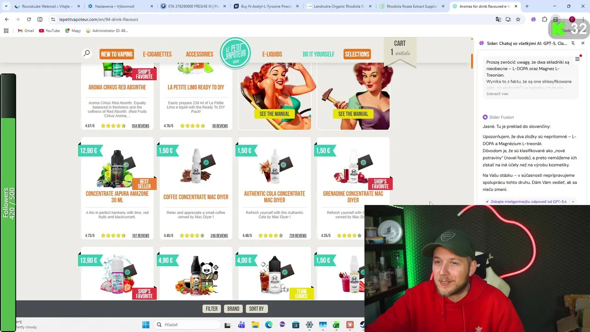The width and height of the screenshot is (590, 332).
Task: Open the Selections menu
Action: tap(357, 54)
